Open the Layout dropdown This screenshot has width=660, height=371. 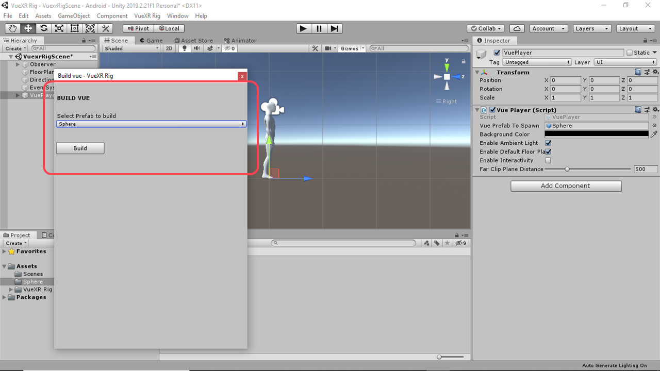tap(636, 28)
